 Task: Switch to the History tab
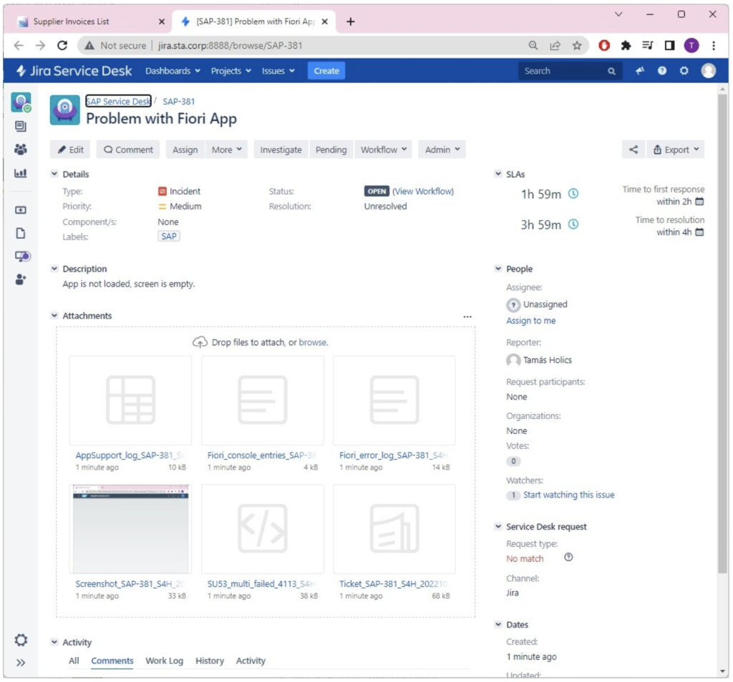click(x=210, y=661)
